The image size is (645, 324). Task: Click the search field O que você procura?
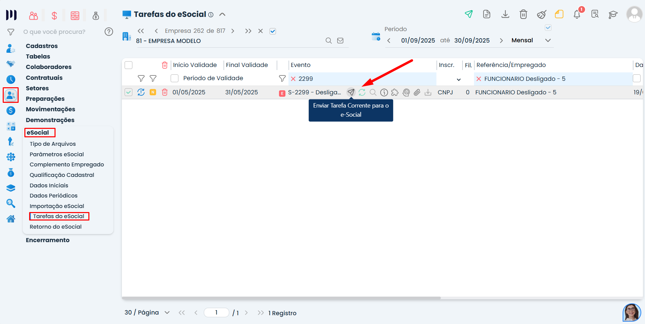tap(54, 32)
